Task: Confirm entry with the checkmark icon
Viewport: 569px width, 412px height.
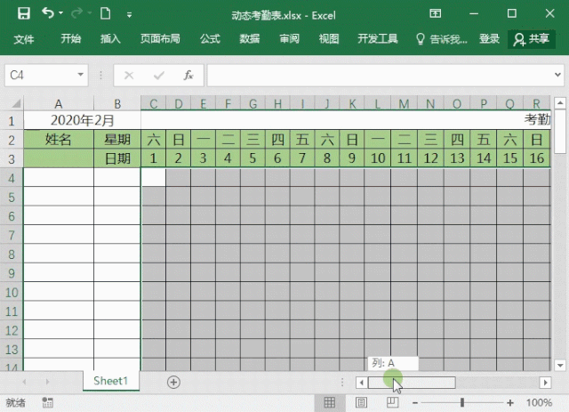Action: [x=158, y=76]
